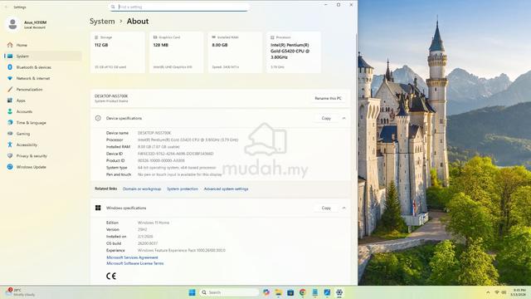The height and width of the screenshot is (299, 531).
Task: Open System protection link
Action: coord(183,189)
